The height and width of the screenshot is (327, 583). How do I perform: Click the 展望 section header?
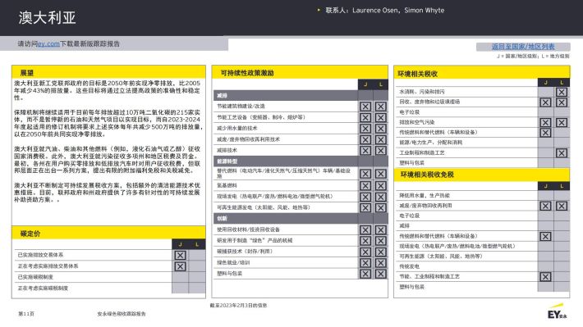click(108, 72)
